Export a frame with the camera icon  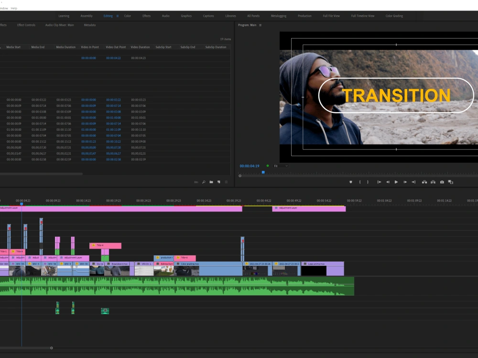(x=442, y=182)
